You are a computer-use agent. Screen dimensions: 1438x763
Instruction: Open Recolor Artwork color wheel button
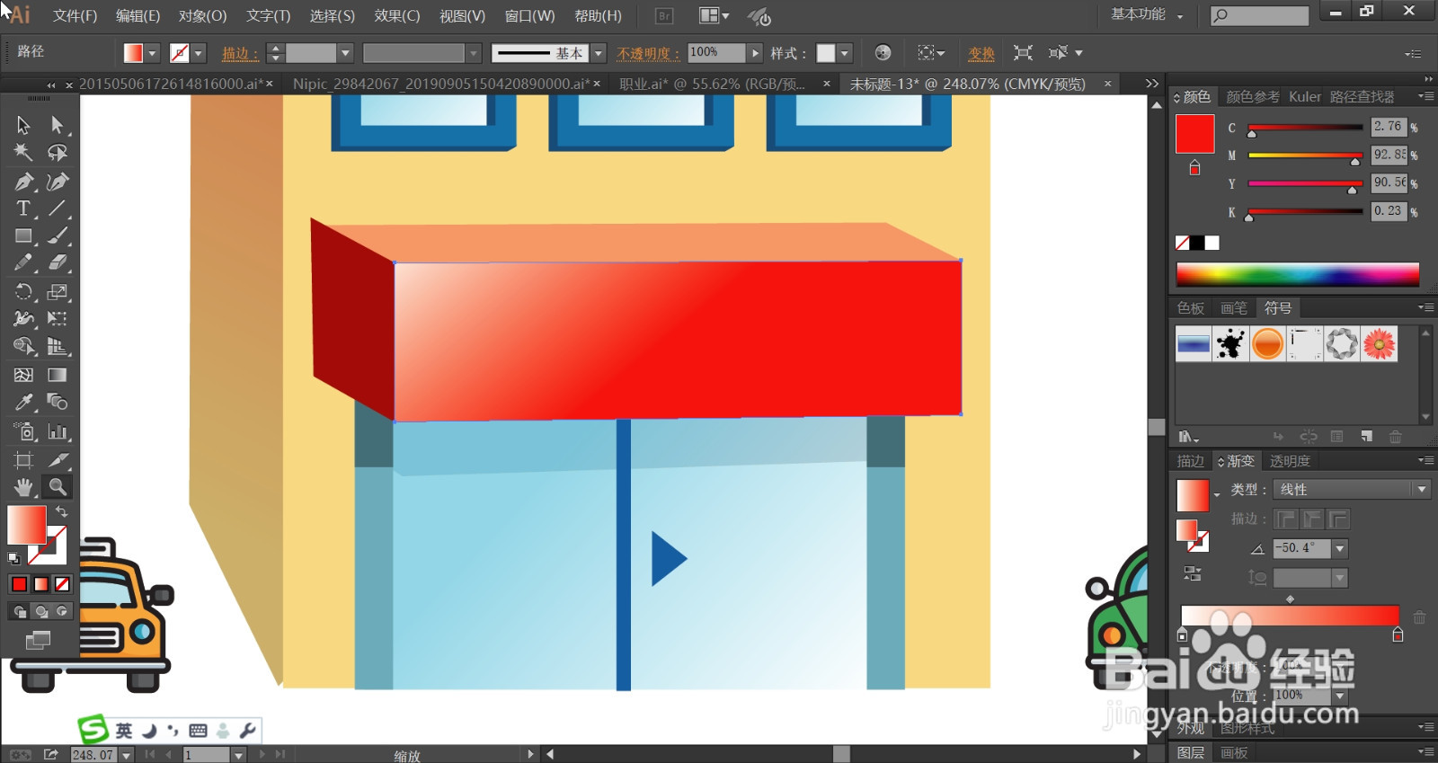883,53
